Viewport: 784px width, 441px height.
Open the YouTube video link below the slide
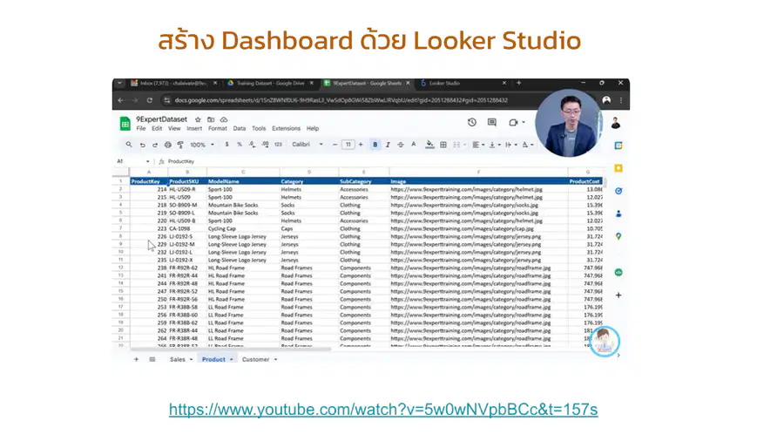point(383,410)
